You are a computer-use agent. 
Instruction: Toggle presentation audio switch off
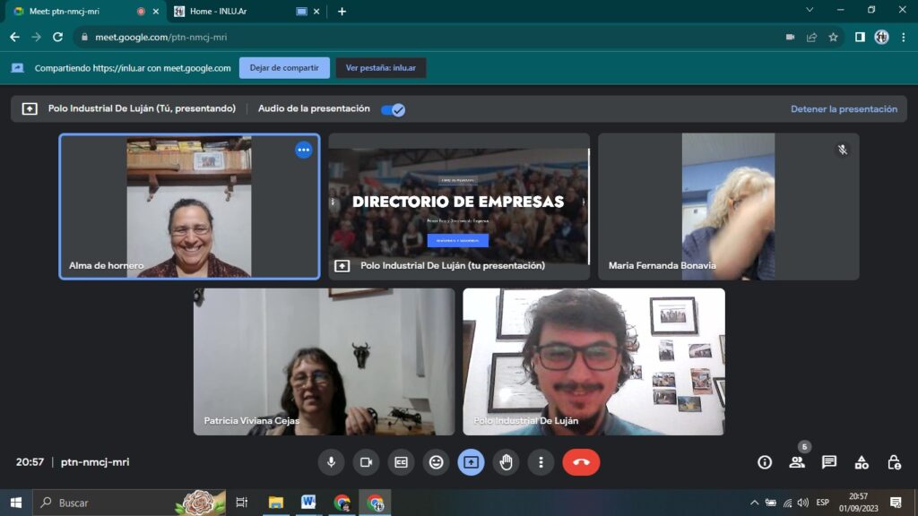[393, 109]
